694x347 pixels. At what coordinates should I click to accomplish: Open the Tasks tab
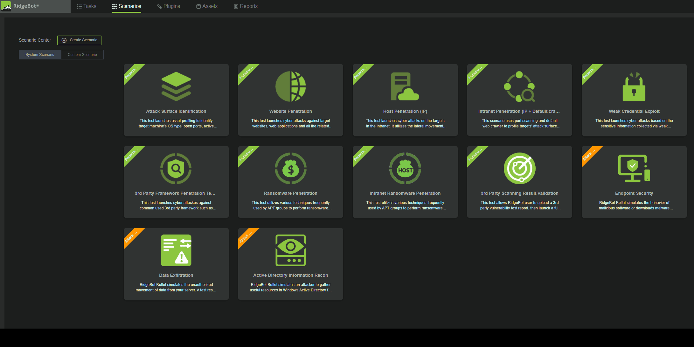[87, 6]
